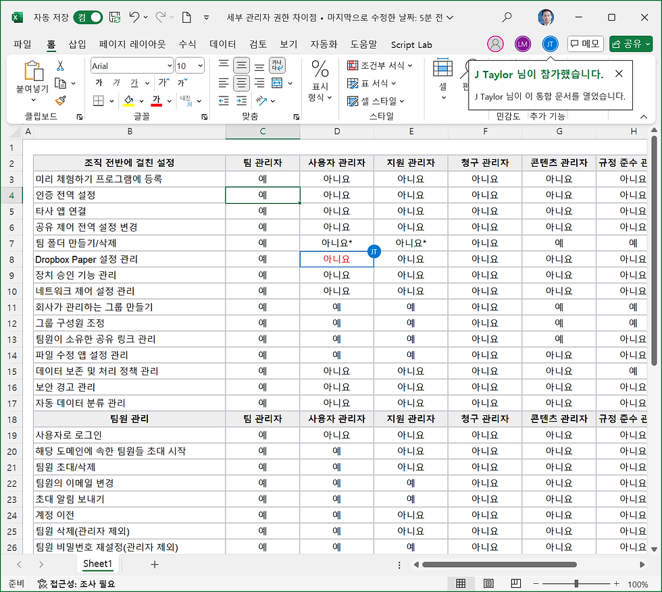This screenshot has width=662, height=592.
Task: Switch to the 페이지 레이아웃 ribbon tab
Action: [x=132, y=45]
